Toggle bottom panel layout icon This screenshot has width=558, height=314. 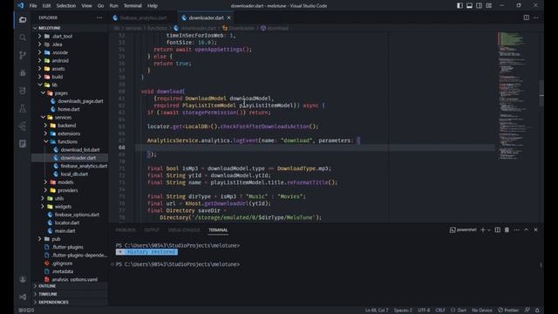click(469, 5)
